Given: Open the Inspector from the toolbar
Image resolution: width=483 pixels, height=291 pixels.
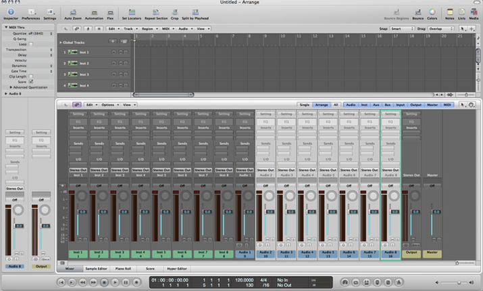Looking at the screenshot, I should (10, 12).
